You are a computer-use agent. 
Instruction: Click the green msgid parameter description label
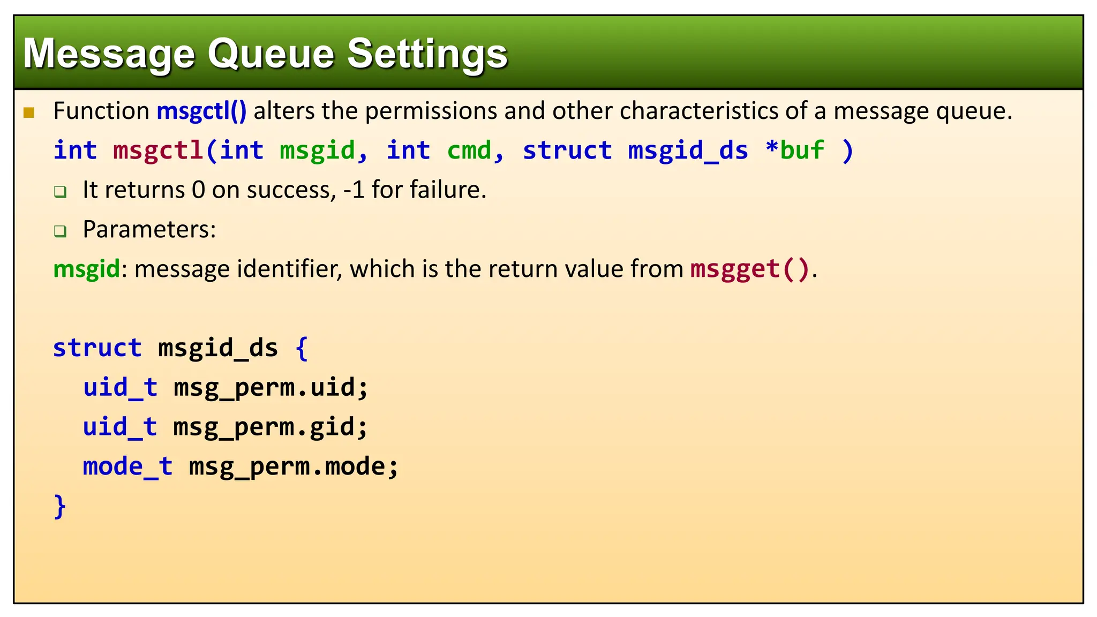pyautogui.click(x=87, y=269)
